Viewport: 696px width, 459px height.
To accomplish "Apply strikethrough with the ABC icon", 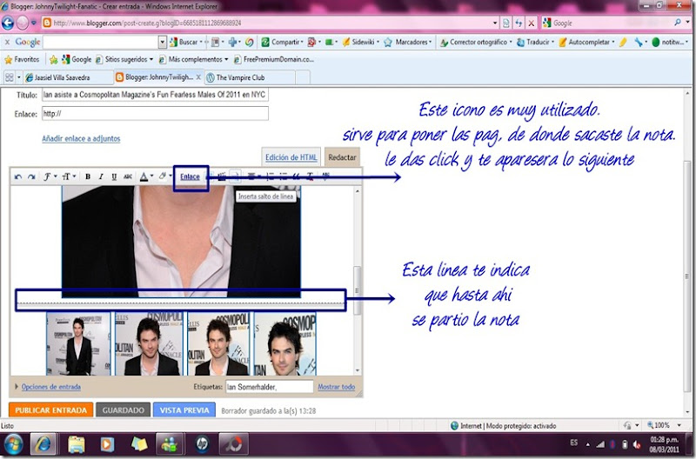I will [128, 176].
